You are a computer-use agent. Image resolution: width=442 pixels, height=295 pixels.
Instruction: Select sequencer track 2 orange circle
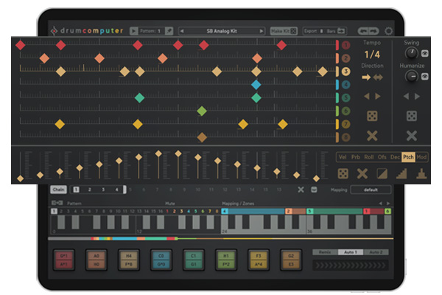[346, 58]
